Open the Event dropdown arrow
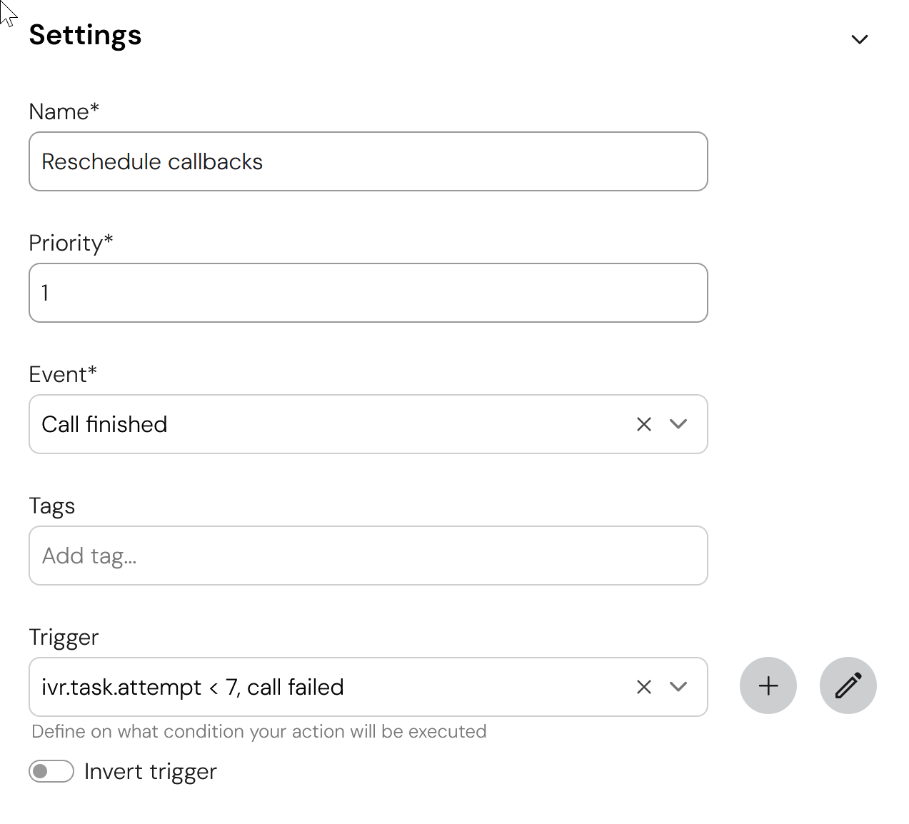 coord(678,424)
